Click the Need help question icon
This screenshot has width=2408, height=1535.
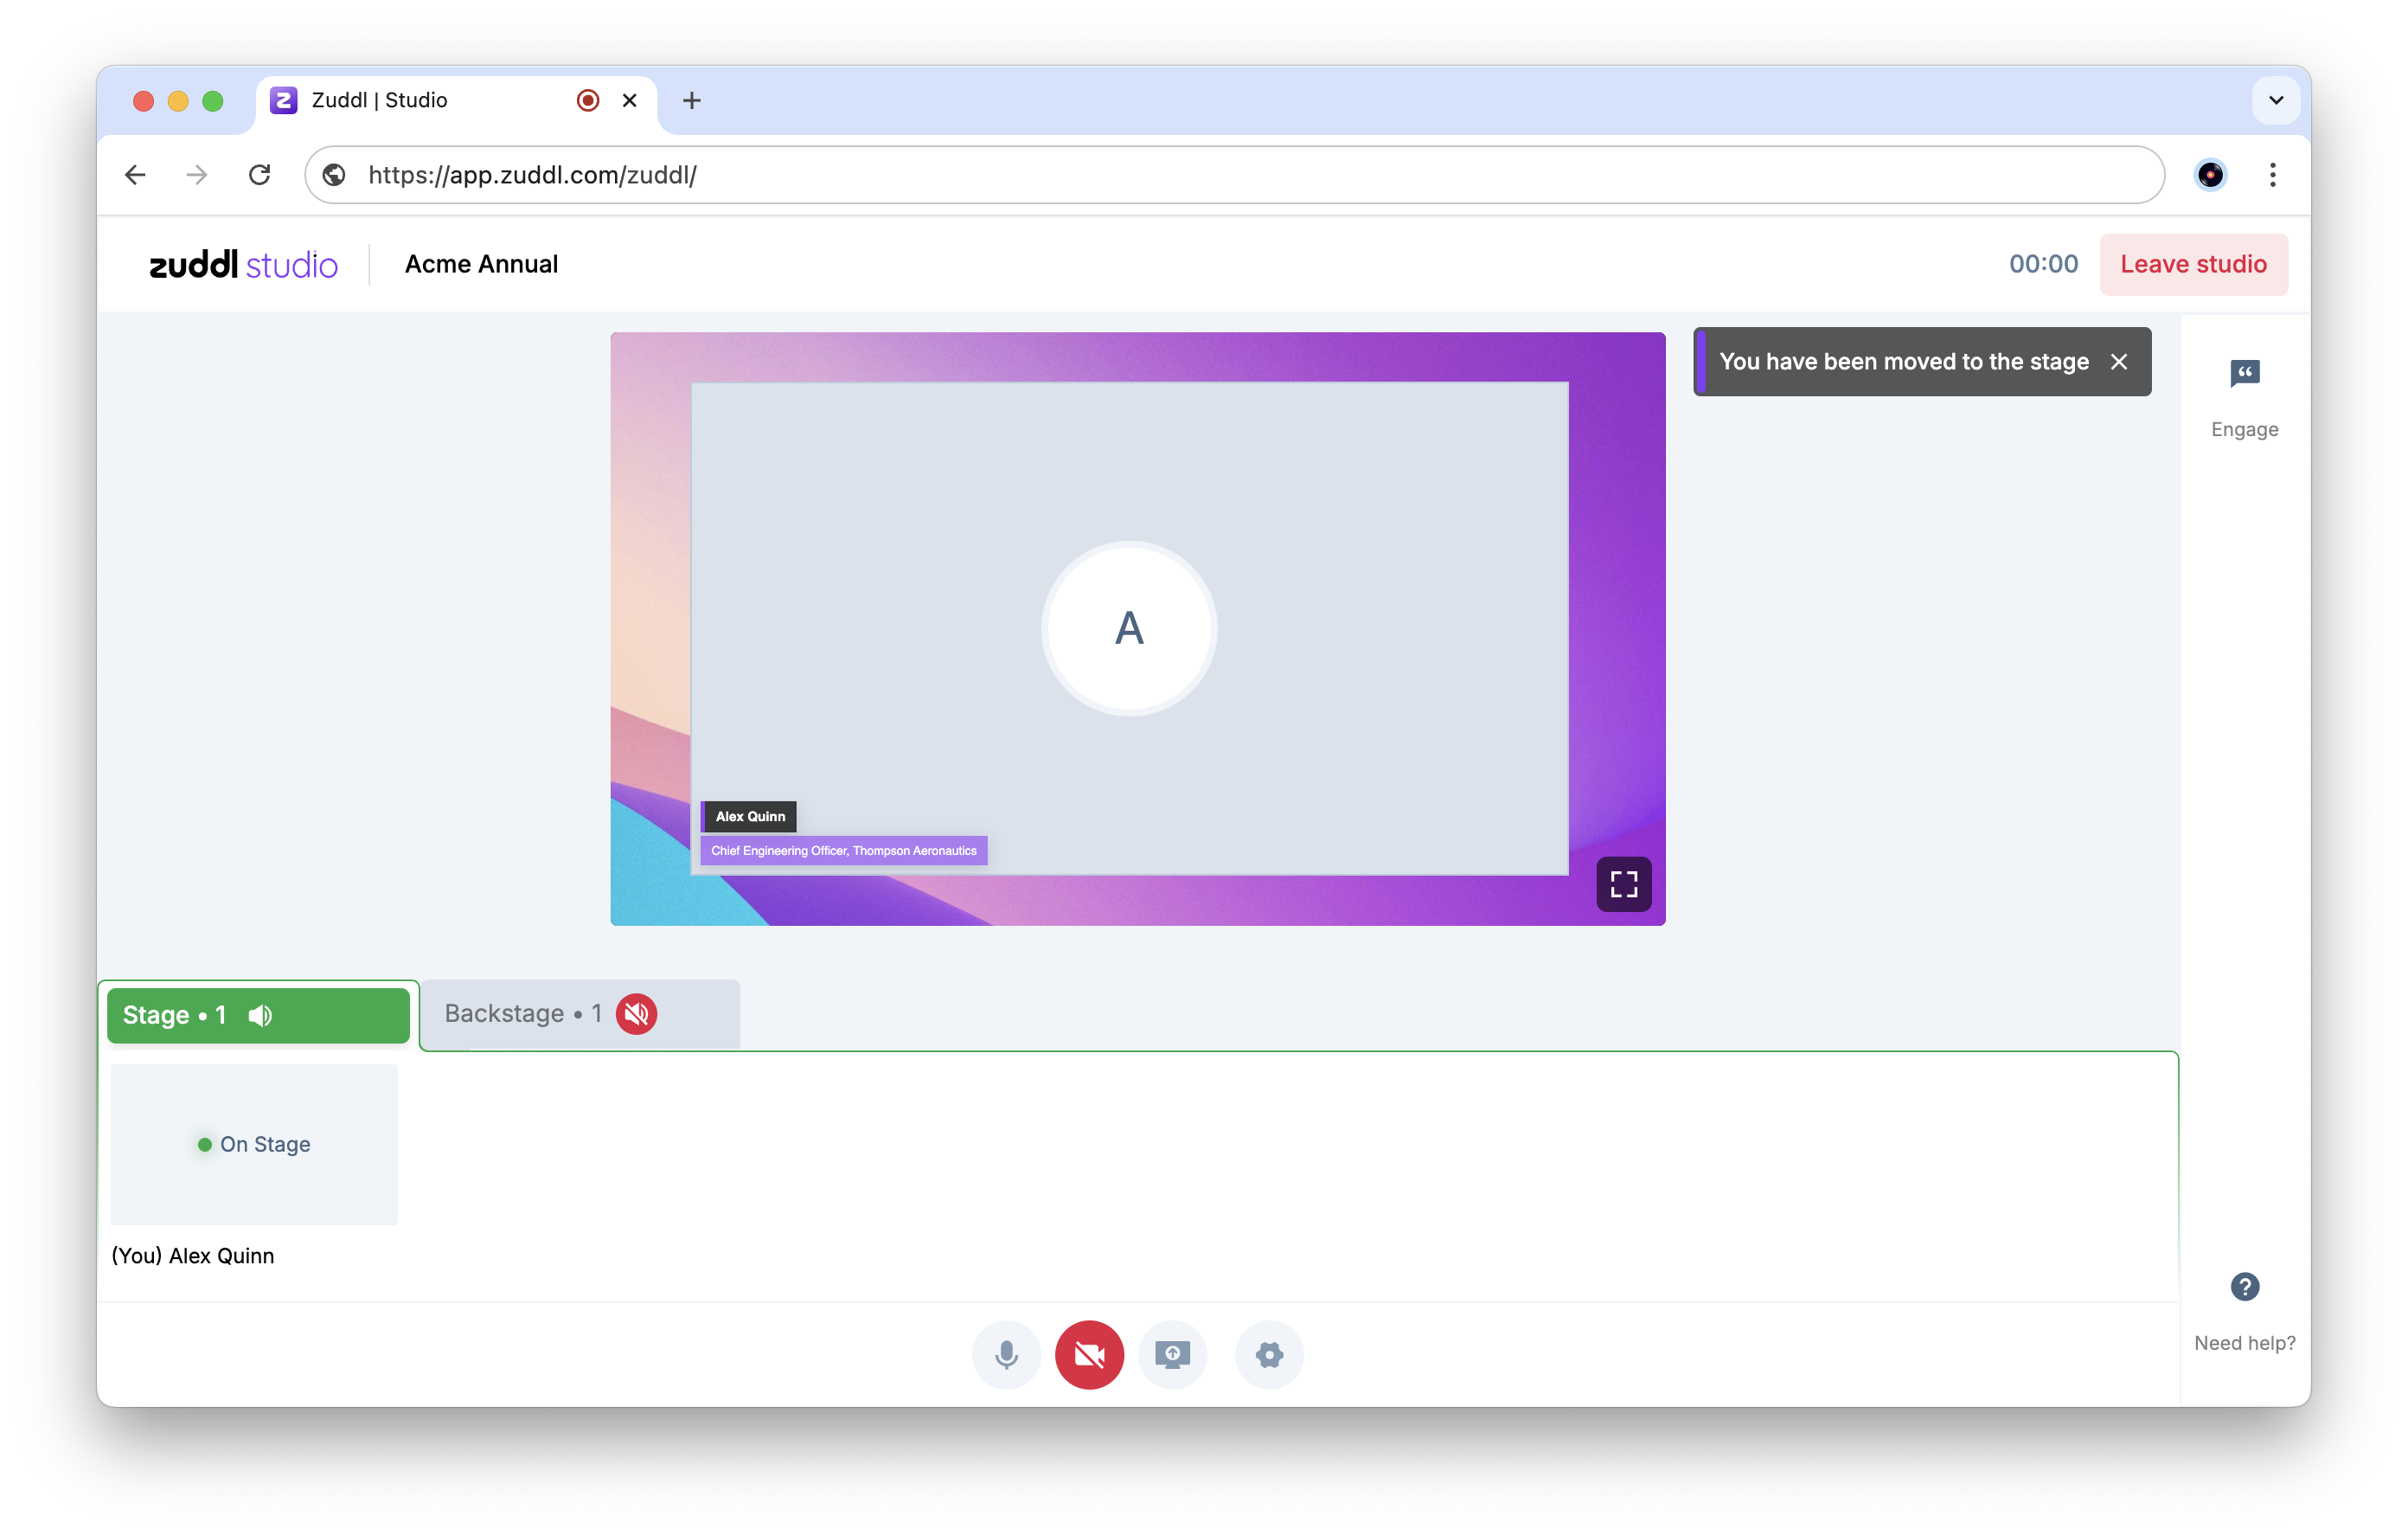pyautogui.click(x=2244, y=1287)
